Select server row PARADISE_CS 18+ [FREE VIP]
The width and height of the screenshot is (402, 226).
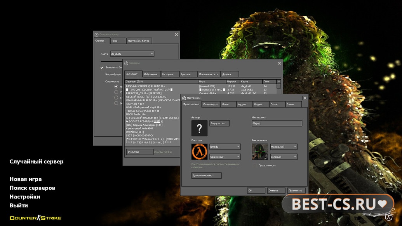[x=200, y=93]
